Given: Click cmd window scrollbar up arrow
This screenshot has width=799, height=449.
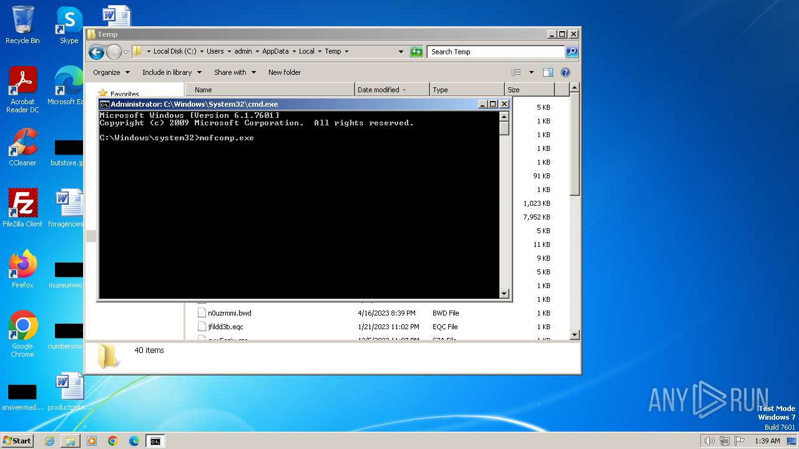Looking at the screenshot, I should (x=504, y=116).
